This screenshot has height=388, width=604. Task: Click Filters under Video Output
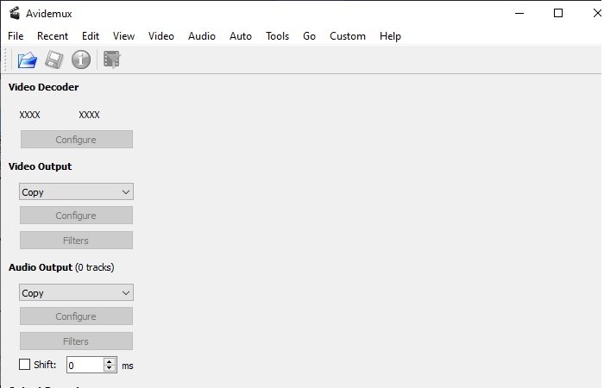tap(76, 241)
